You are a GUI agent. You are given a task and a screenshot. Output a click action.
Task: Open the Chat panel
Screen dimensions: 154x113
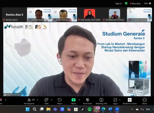46,101
